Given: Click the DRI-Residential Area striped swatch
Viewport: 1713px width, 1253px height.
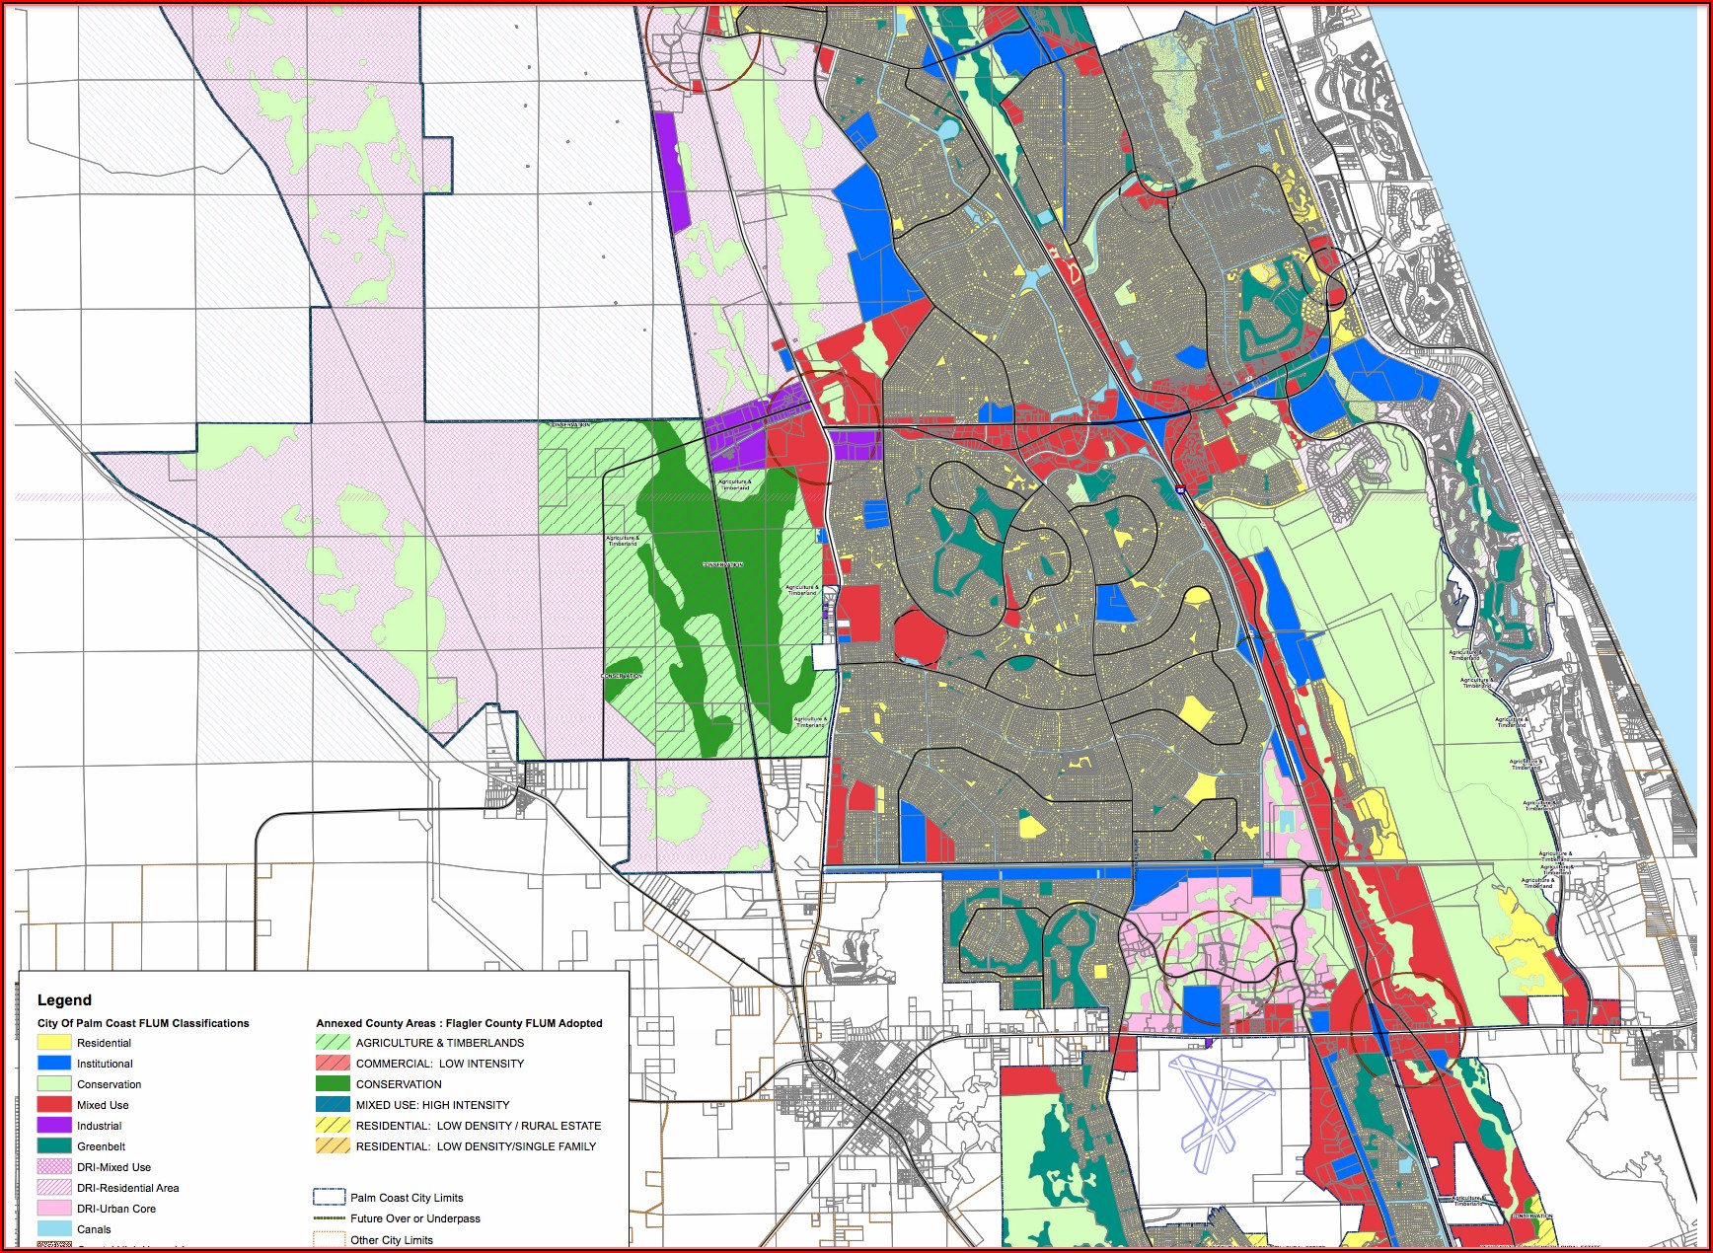Looking at the screenshot, I should point(54,1188).
